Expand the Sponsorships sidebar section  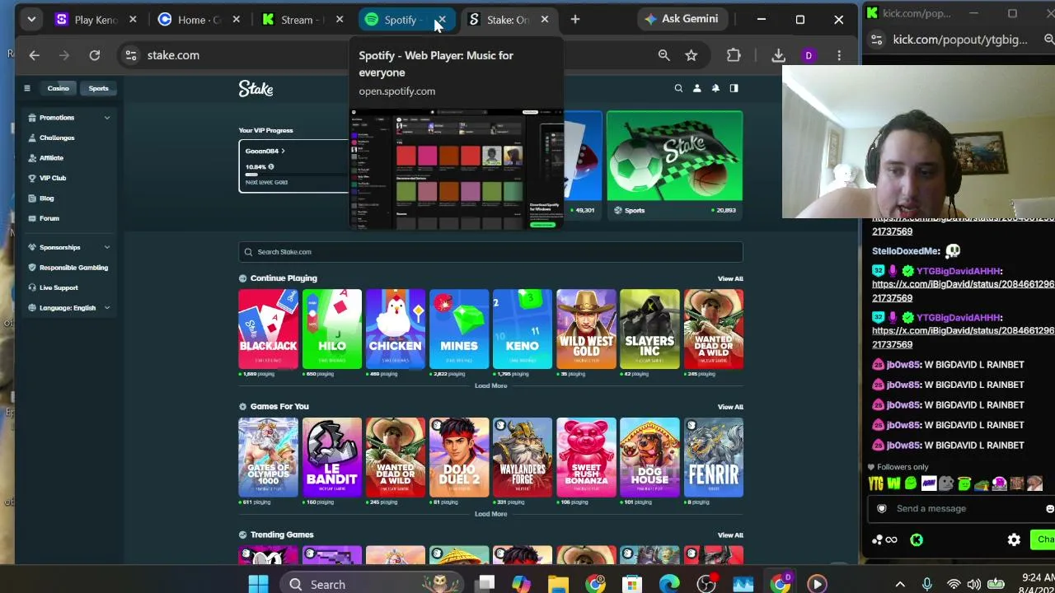(x=69, y=247)
